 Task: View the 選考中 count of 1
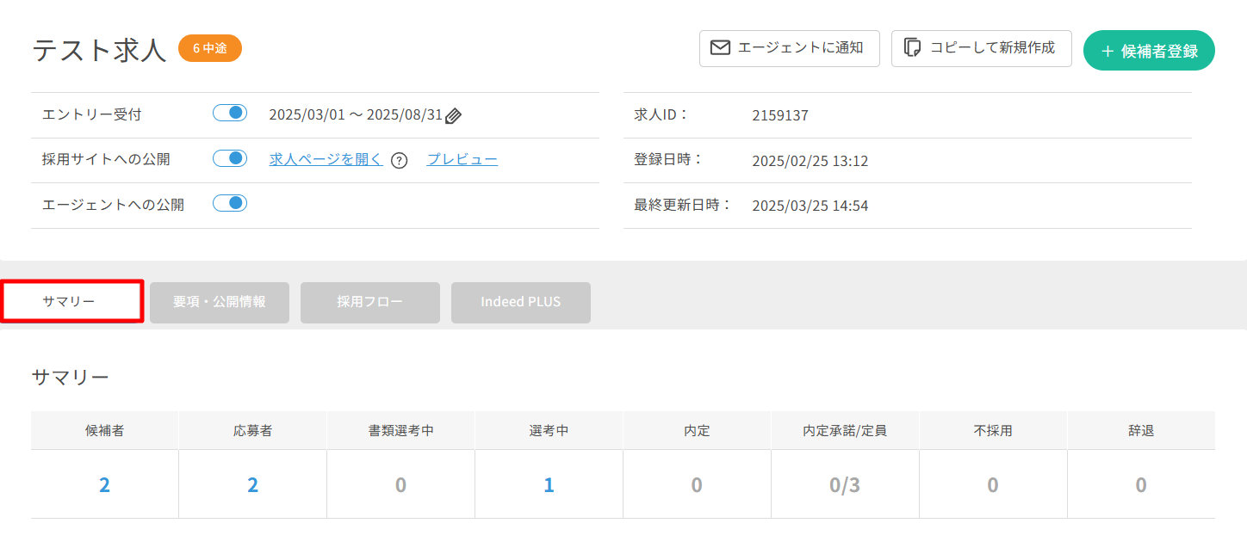[549, 485]
